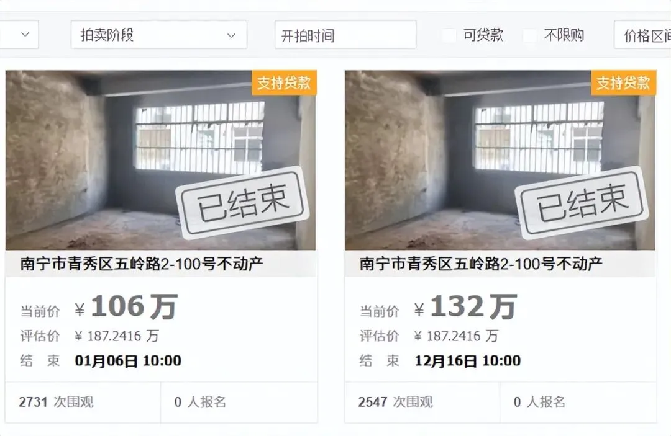Click 已结束 stamp on the right listing

582,203
